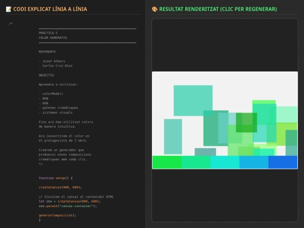Click the '- sistemes visuals' line
Image resolution: width=304 pixels, height=228 pixels.
(x=55, y=113)
